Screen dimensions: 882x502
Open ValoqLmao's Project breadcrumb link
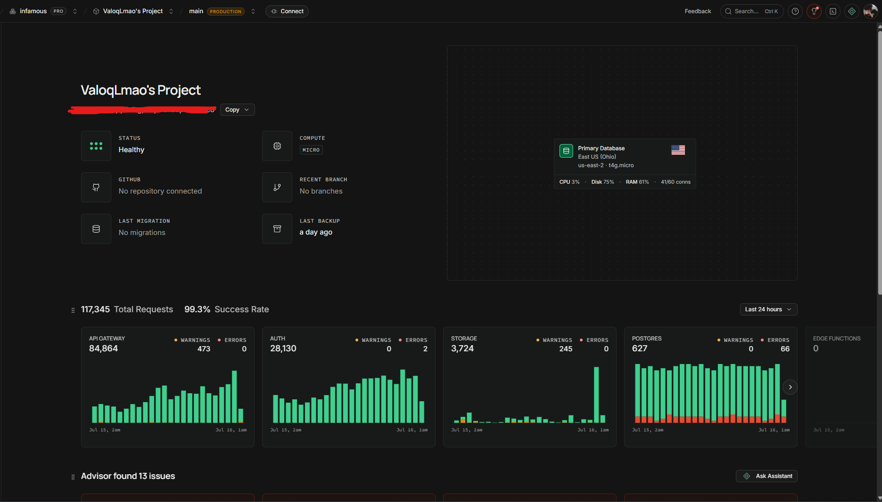coord(133,11)
